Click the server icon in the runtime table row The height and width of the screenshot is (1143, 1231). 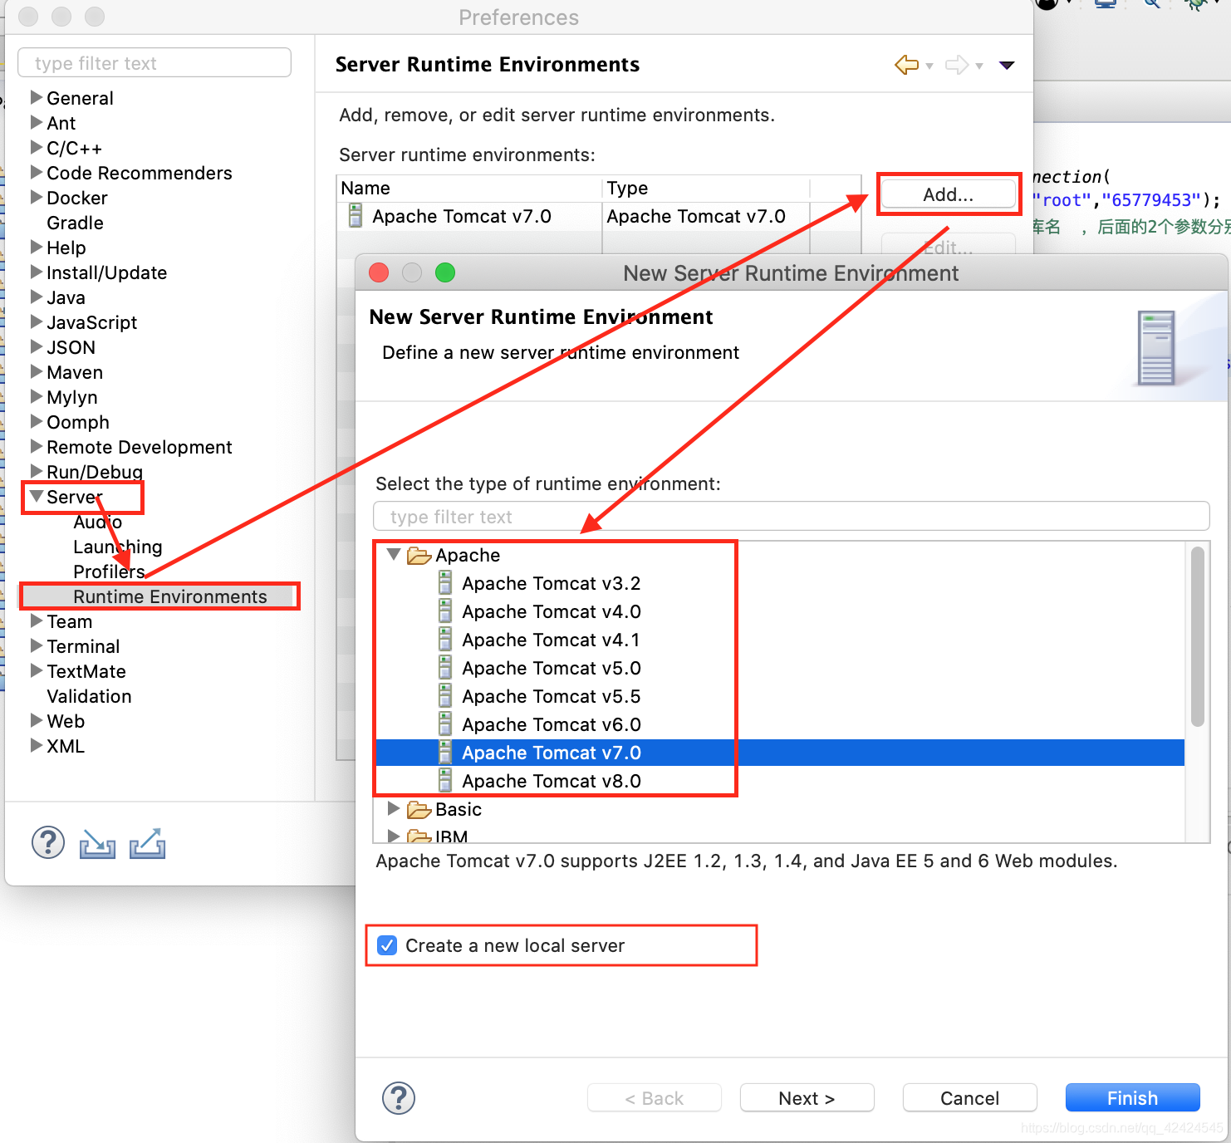tap(356, 216)
